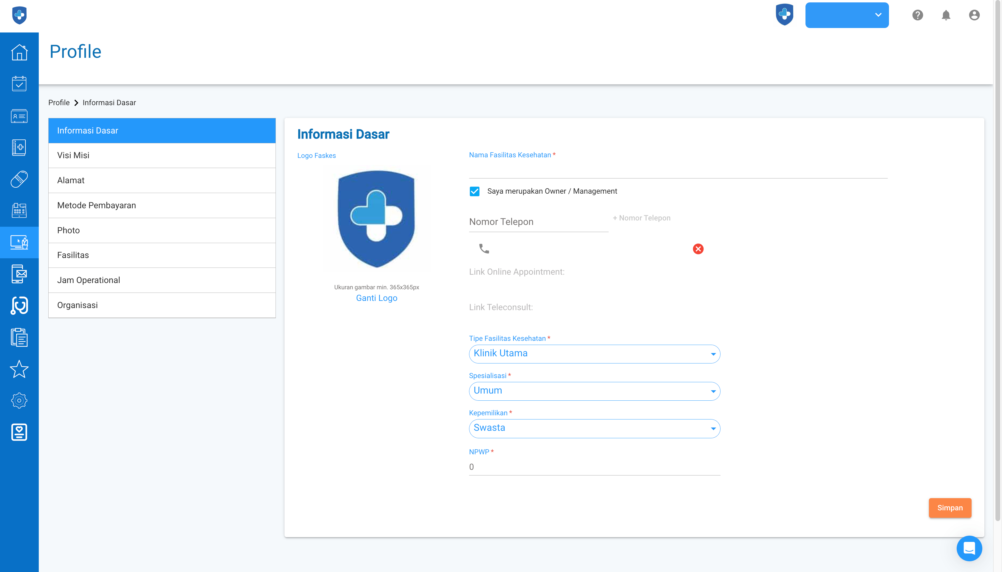Expand the Kepemilikan dropdown

pyautogui.click(x=594, y=428)
